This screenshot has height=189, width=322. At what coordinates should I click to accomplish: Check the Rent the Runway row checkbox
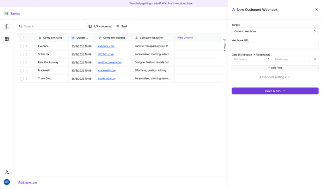22,62
